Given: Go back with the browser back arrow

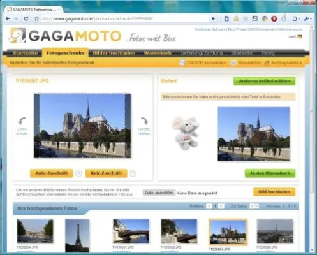Looking at the screenshot, I should [x=8, y=18].
